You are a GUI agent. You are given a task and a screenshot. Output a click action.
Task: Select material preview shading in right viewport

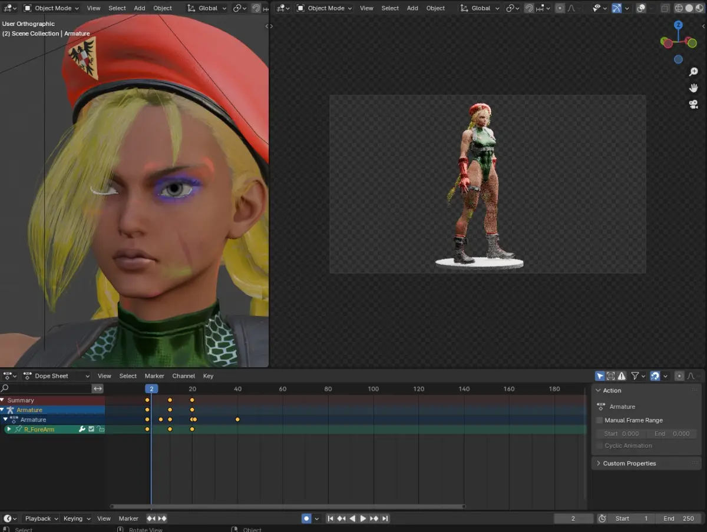click(x=699, y=8)
